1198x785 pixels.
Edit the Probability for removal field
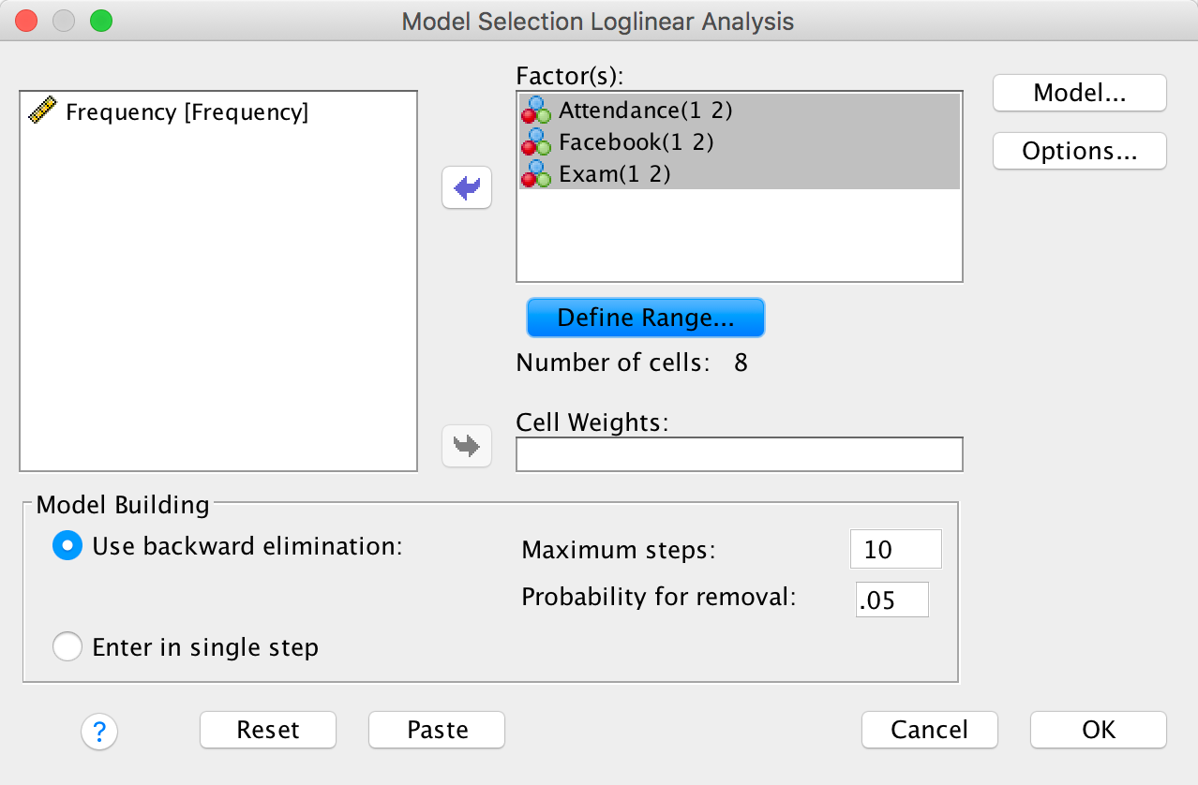point(891,600)
